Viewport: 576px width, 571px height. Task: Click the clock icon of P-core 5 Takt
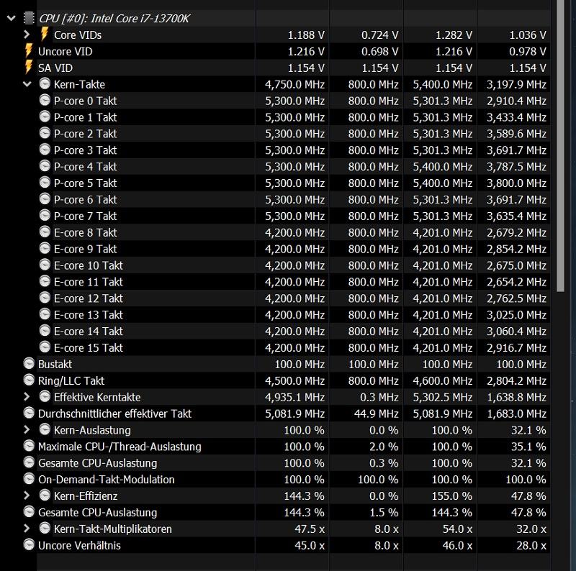click(x=45, y=183)
